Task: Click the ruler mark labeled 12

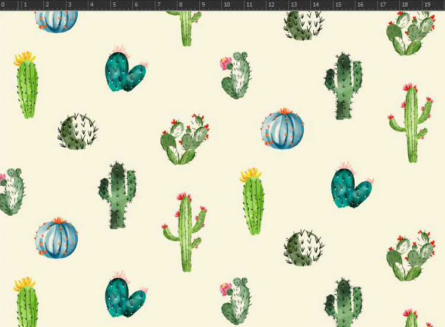Action: tap(271, 5)
